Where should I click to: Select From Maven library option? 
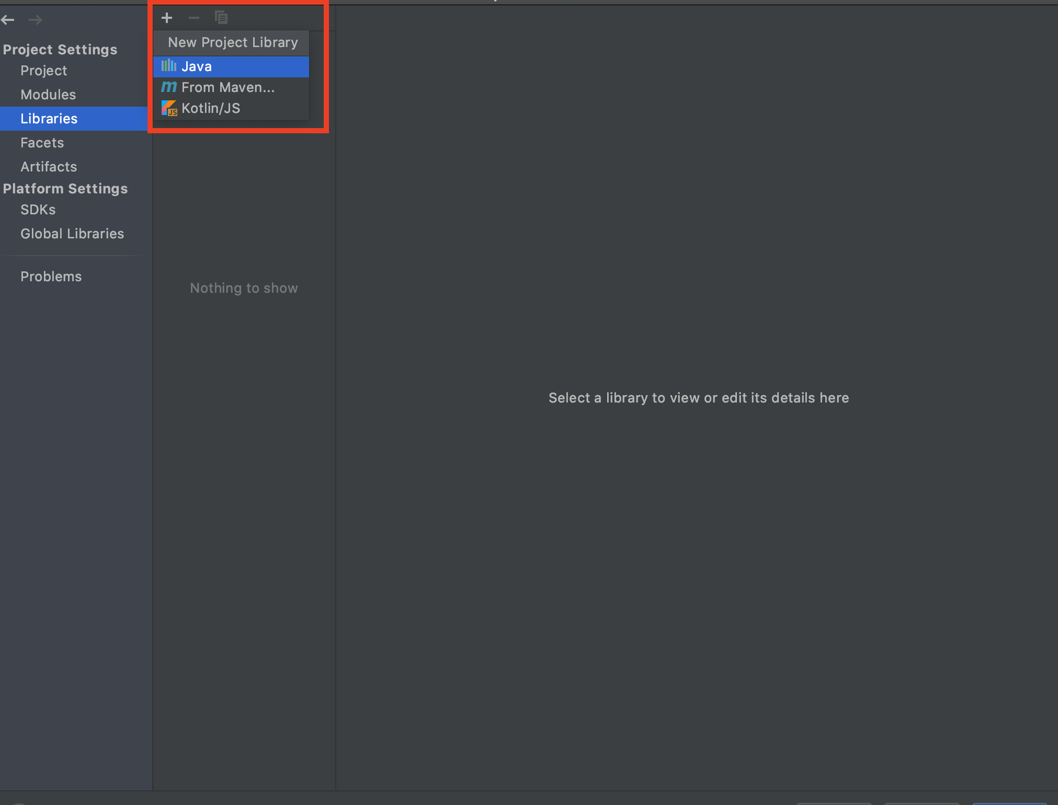pyautogui.click(x=229, y=87)
